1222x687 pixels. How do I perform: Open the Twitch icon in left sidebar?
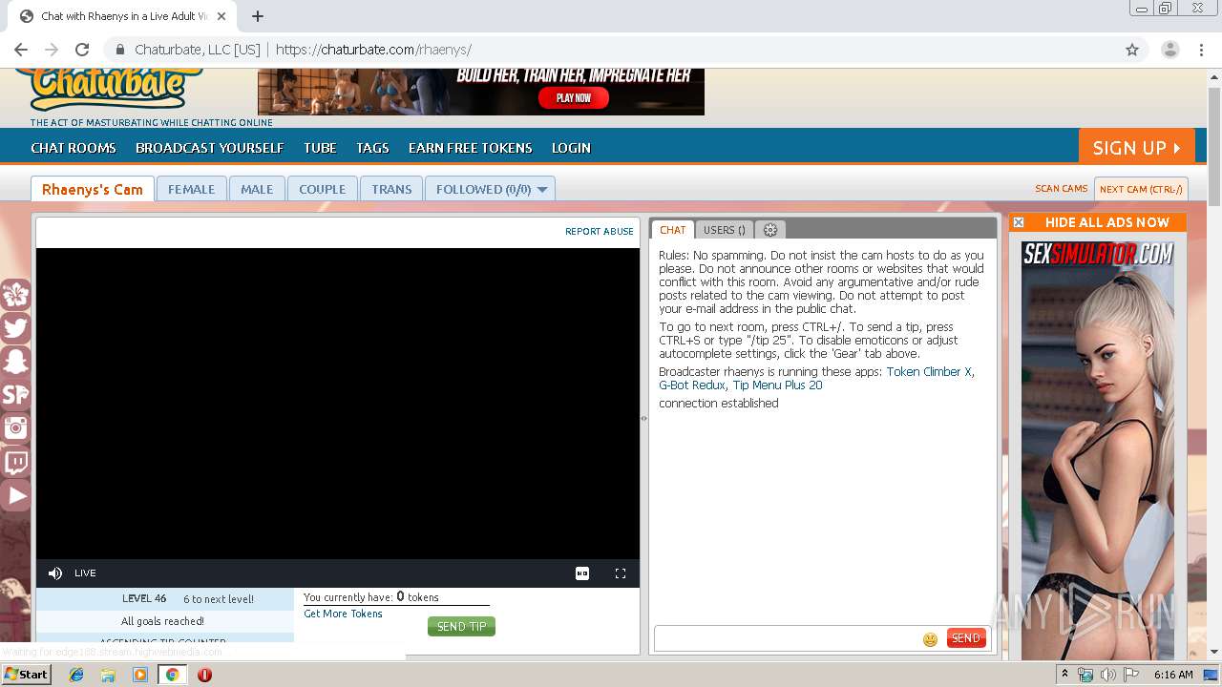[15, 462]
